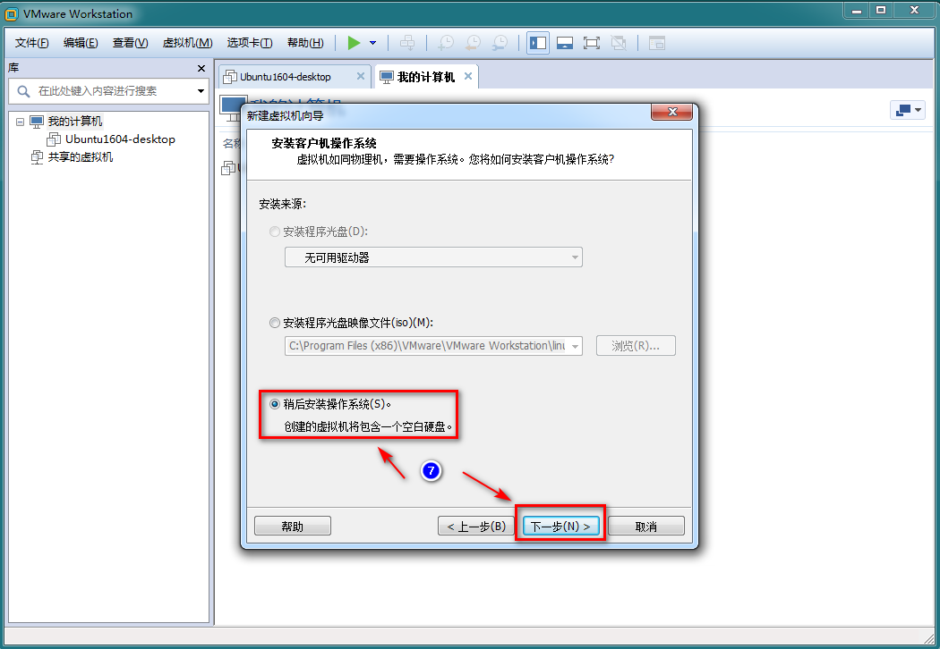Click the 浏览(R)... button
Viewport: 940px width, 649px height.
(636, 345)
